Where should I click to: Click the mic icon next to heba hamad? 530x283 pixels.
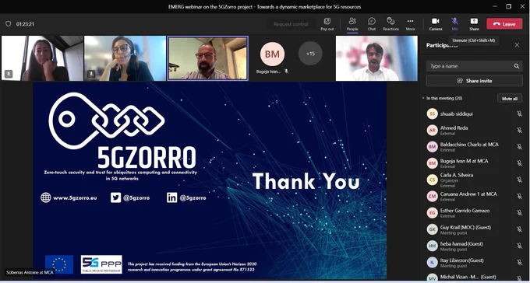(519, 246)
